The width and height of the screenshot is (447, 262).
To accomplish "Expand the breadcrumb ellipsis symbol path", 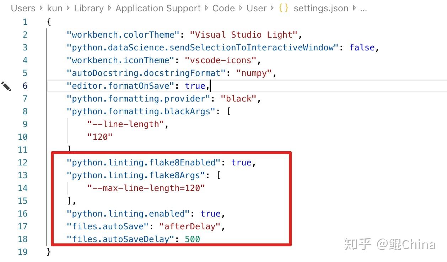I will coord(363,8).
